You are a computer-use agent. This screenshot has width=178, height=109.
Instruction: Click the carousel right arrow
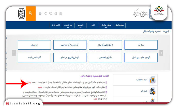161,53
